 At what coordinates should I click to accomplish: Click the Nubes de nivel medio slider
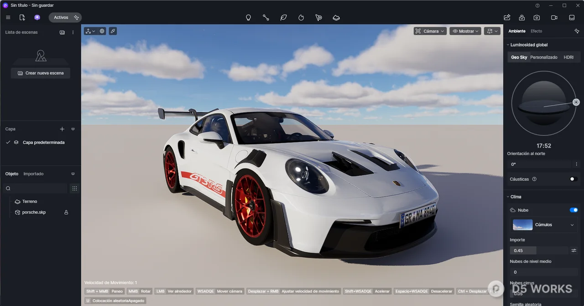[544, 272]
